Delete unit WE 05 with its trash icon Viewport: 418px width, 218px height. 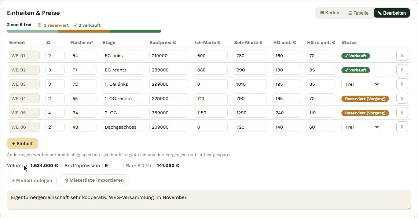pos(402,113)
